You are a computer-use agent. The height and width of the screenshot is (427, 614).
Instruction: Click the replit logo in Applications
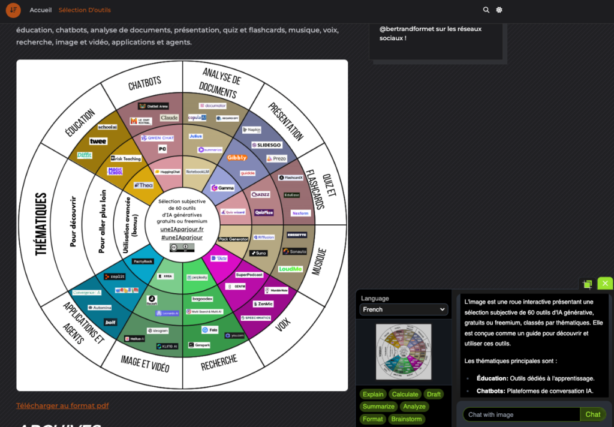pos(115,276)
